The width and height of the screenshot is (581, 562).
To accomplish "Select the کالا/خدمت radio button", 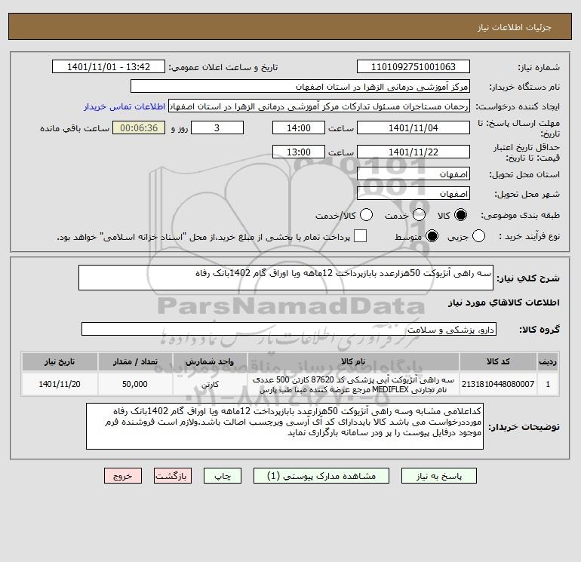I will click(x=366, y=215).
